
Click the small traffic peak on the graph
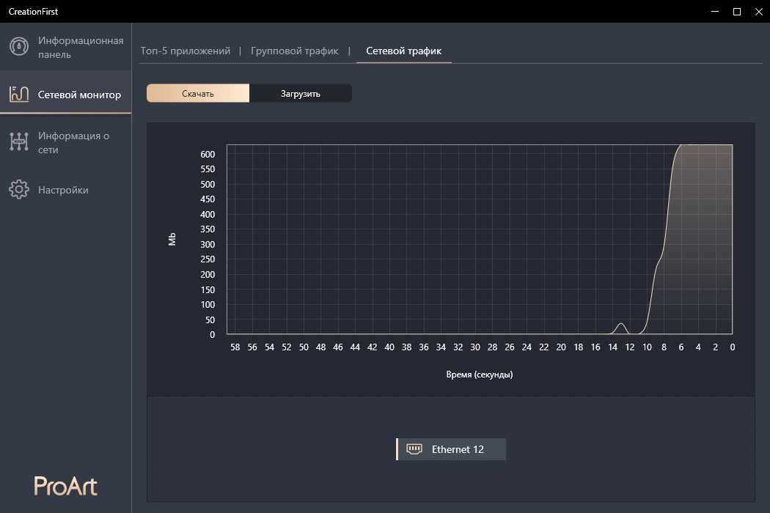click(621, 325)
